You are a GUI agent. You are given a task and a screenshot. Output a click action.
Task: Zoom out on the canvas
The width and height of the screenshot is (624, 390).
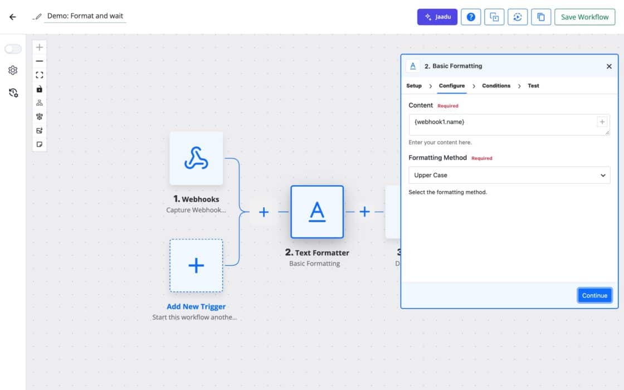(40, 61)
